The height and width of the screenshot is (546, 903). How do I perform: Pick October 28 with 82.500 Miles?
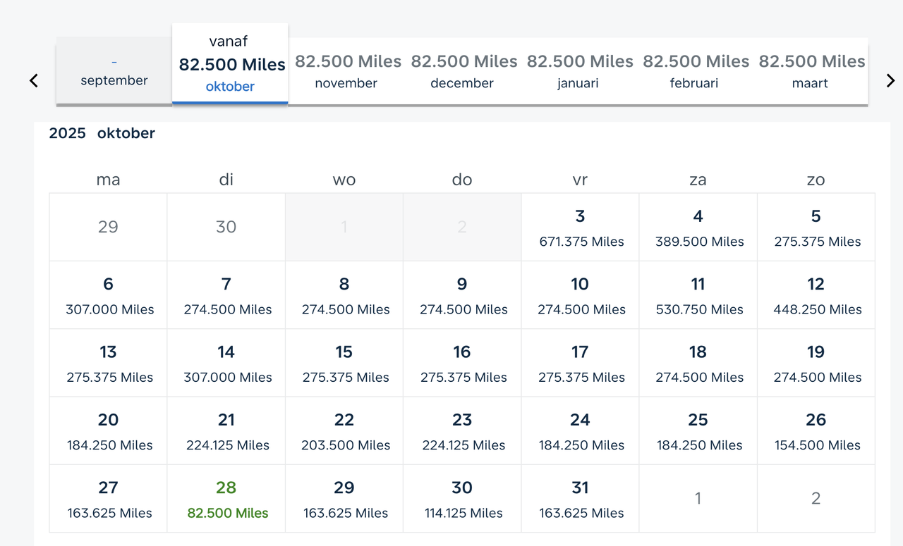pos(226,499)
